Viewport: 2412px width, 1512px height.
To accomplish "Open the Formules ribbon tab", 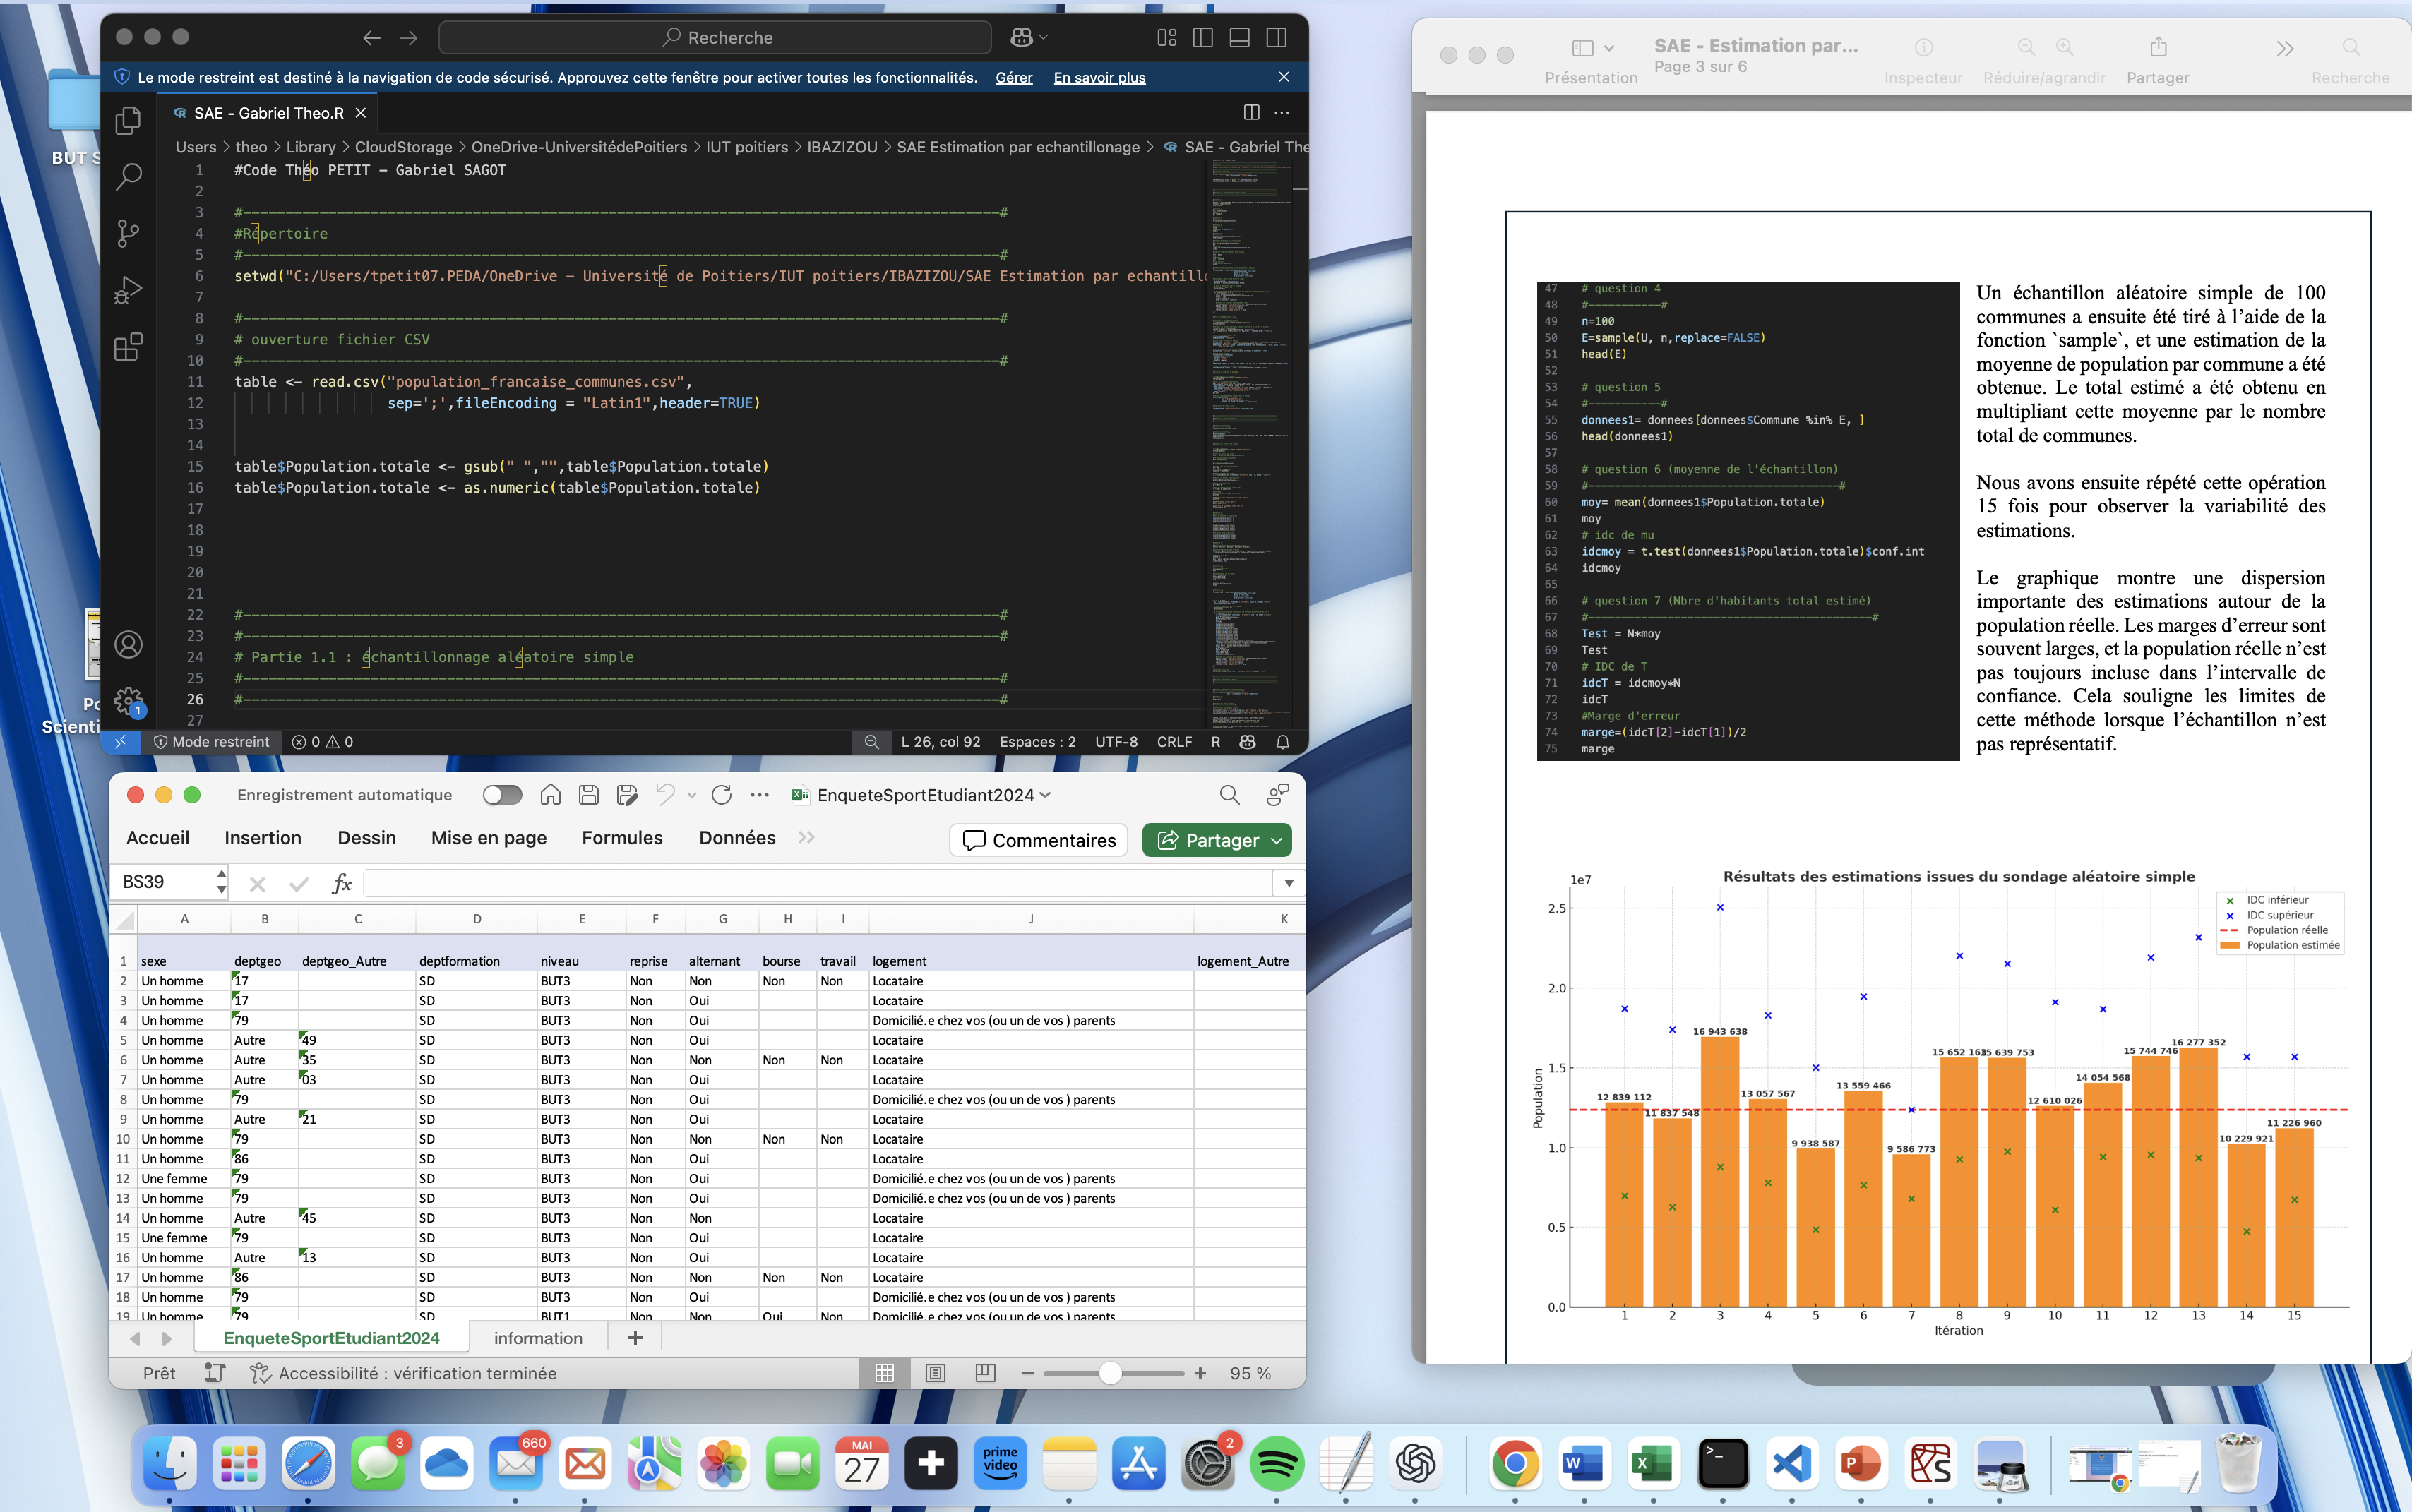I will click(622, 838).
